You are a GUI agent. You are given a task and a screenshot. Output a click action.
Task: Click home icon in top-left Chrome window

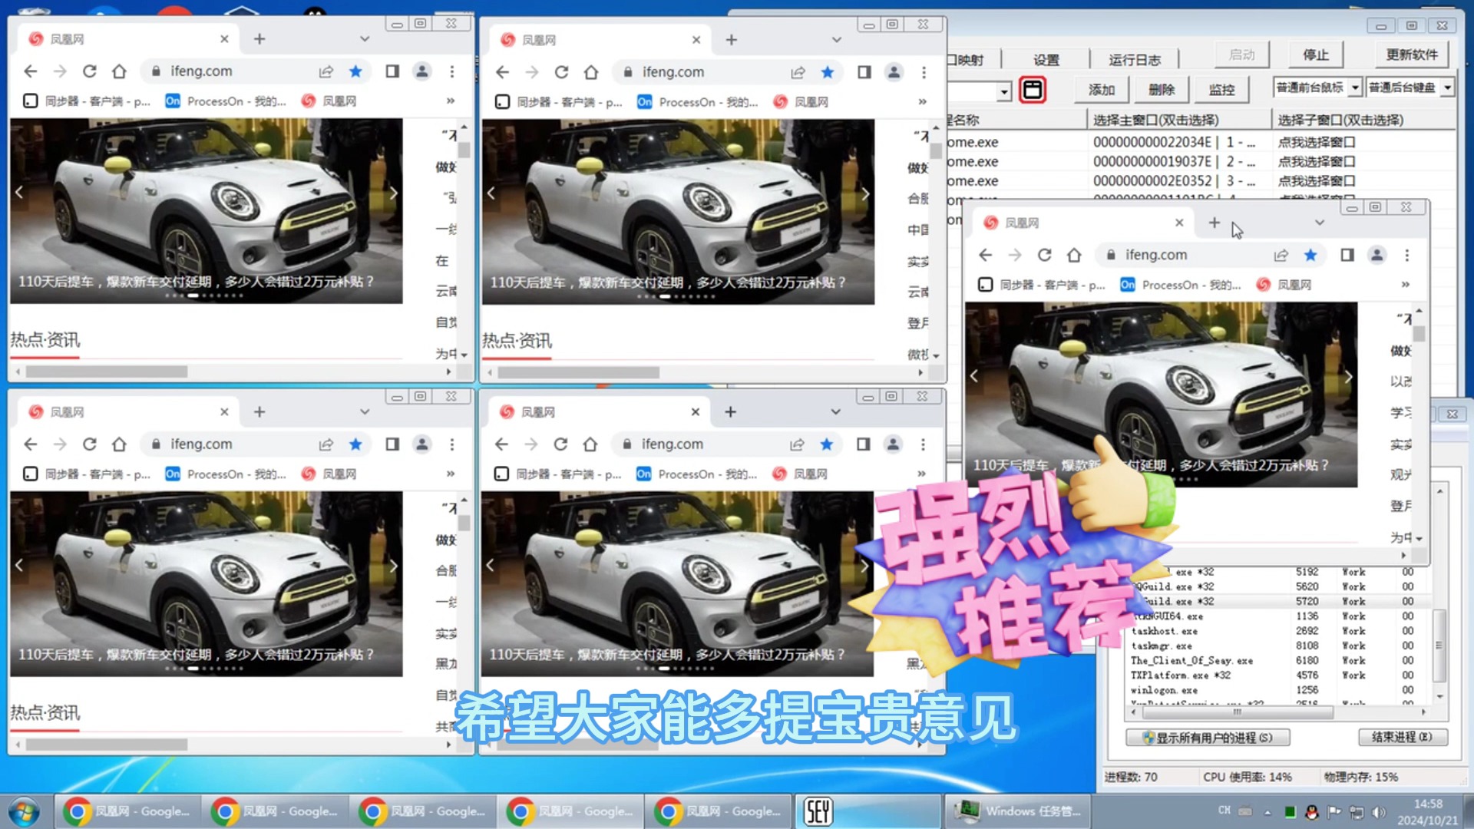[x=119, y=71]
